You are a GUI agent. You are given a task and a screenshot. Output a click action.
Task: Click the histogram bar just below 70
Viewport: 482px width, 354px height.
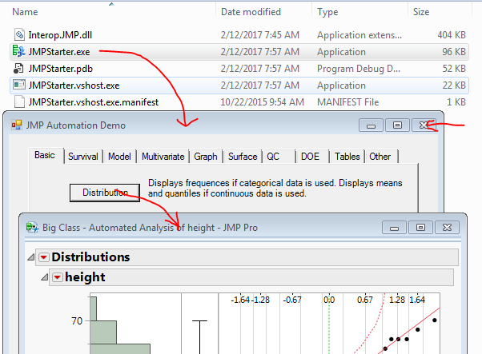pyautogui.click(x=103, y=332)
